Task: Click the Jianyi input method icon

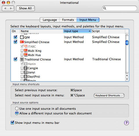Action: 25,72
